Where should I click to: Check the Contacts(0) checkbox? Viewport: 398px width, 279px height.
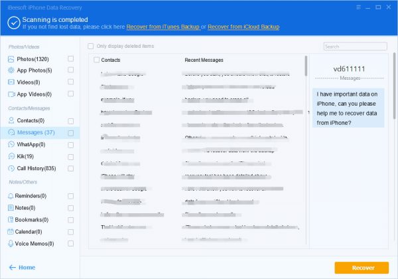pos(71,121)
